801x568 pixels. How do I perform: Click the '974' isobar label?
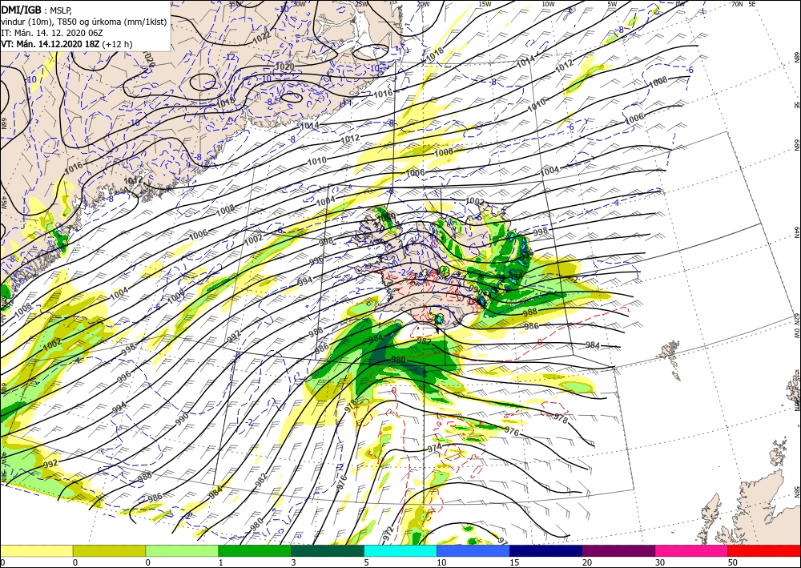pyautogui.click(x=434, y=448)
